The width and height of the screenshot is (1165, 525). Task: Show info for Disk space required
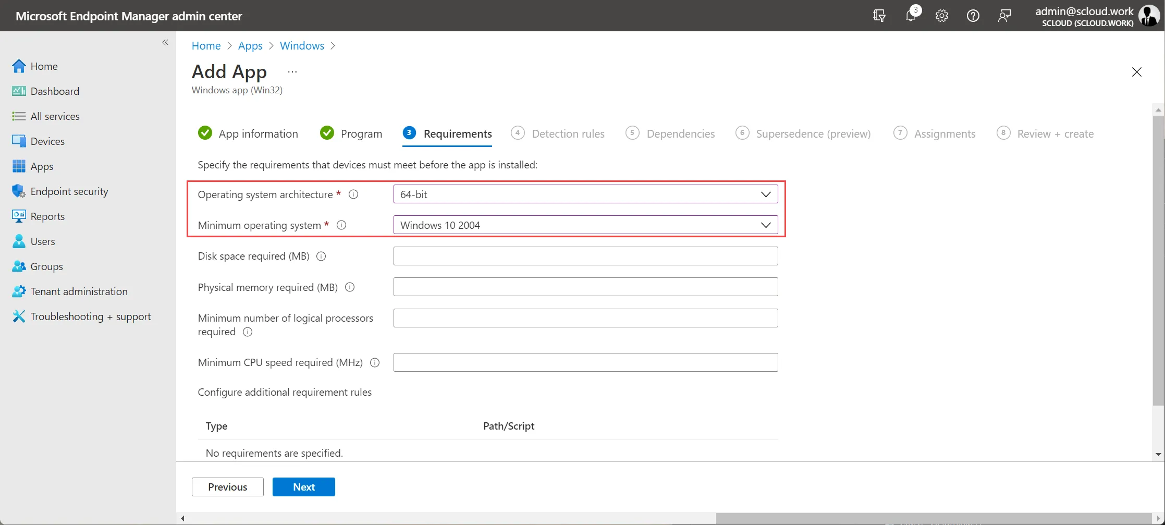pos(321,257)
